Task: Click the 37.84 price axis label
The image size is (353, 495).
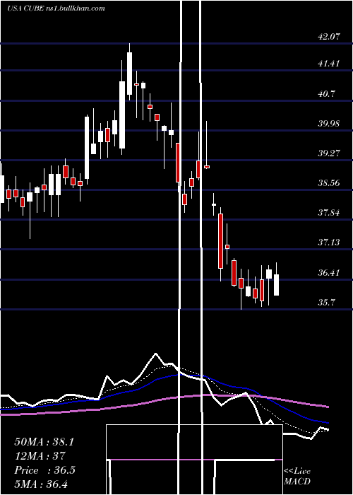Action: (x=329, y=213)
